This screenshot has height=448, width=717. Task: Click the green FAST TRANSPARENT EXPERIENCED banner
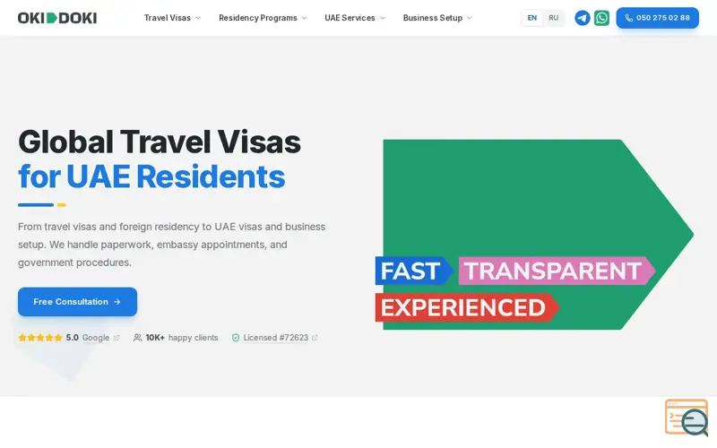pos(534,235)
